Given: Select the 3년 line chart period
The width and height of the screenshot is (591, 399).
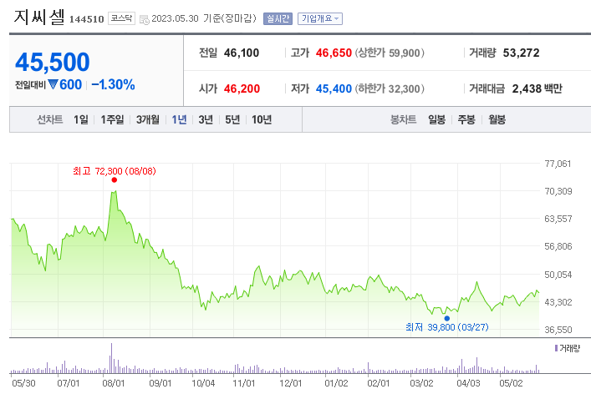Looking at the screenshot, I should coord(206,119).
